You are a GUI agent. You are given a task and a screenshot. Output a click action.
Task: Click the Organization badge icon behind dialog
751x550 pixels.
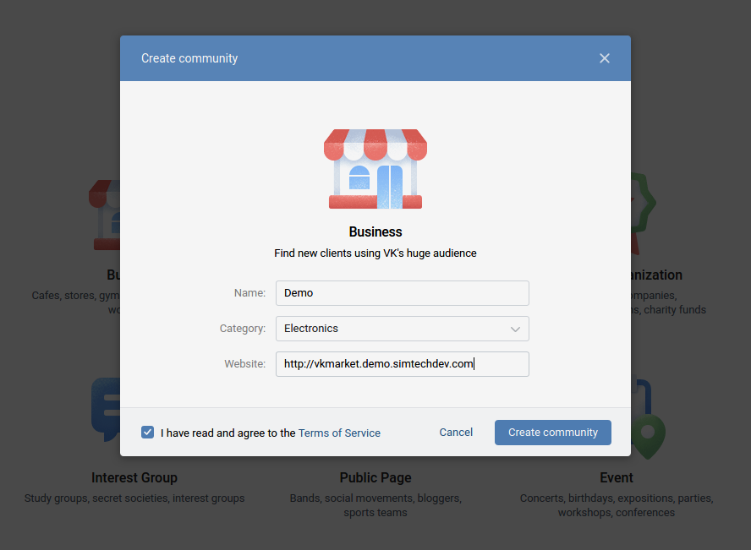pos(643,213)
